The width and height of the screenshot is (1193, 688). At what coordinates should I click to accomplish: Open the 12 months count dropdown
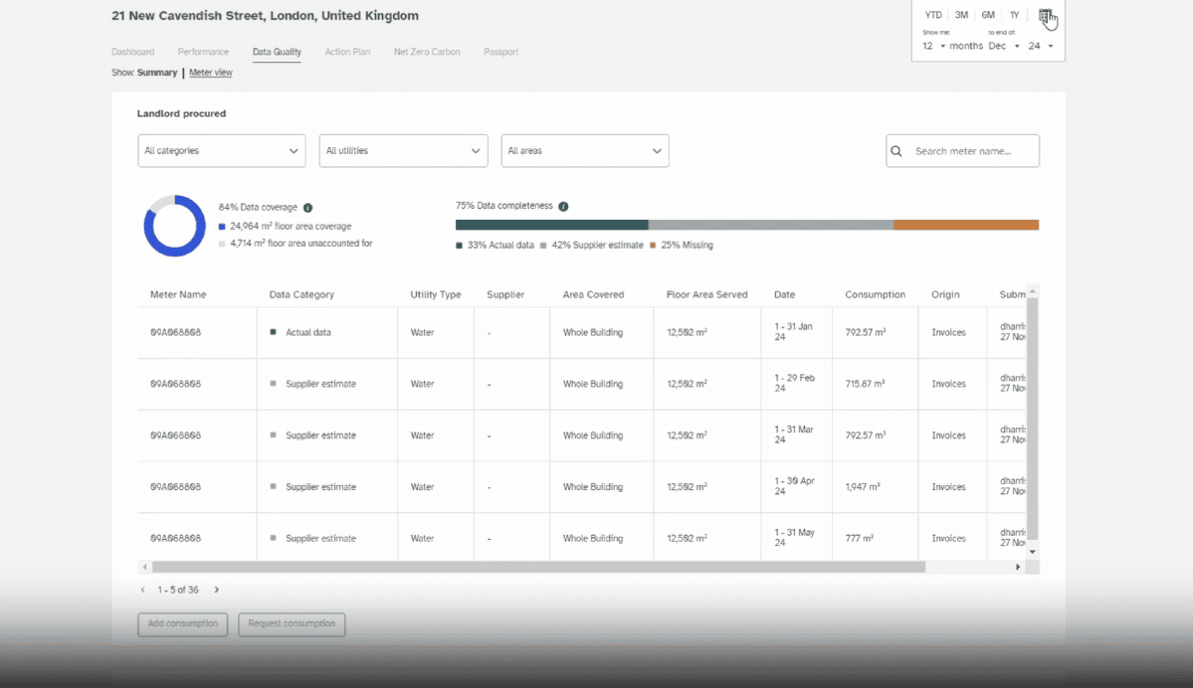click(x=933, y=46)
